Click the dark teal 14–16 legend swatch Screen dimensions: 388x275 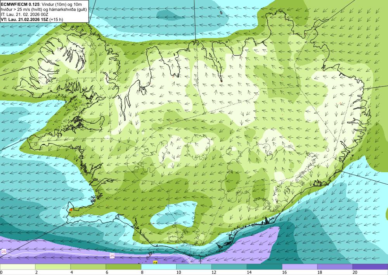click(264, 266)
